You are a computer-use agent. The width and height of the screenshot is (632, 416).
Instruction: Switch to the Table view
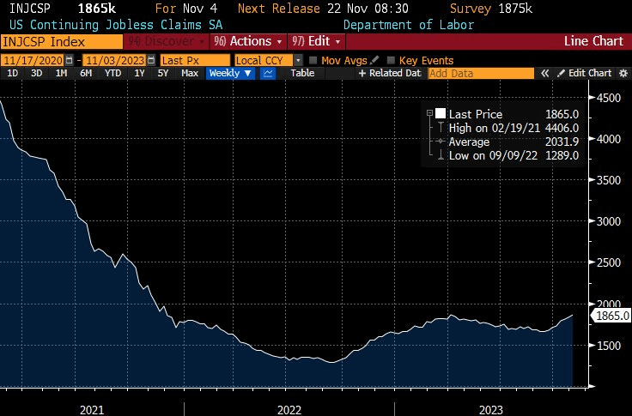coord(302,74)
